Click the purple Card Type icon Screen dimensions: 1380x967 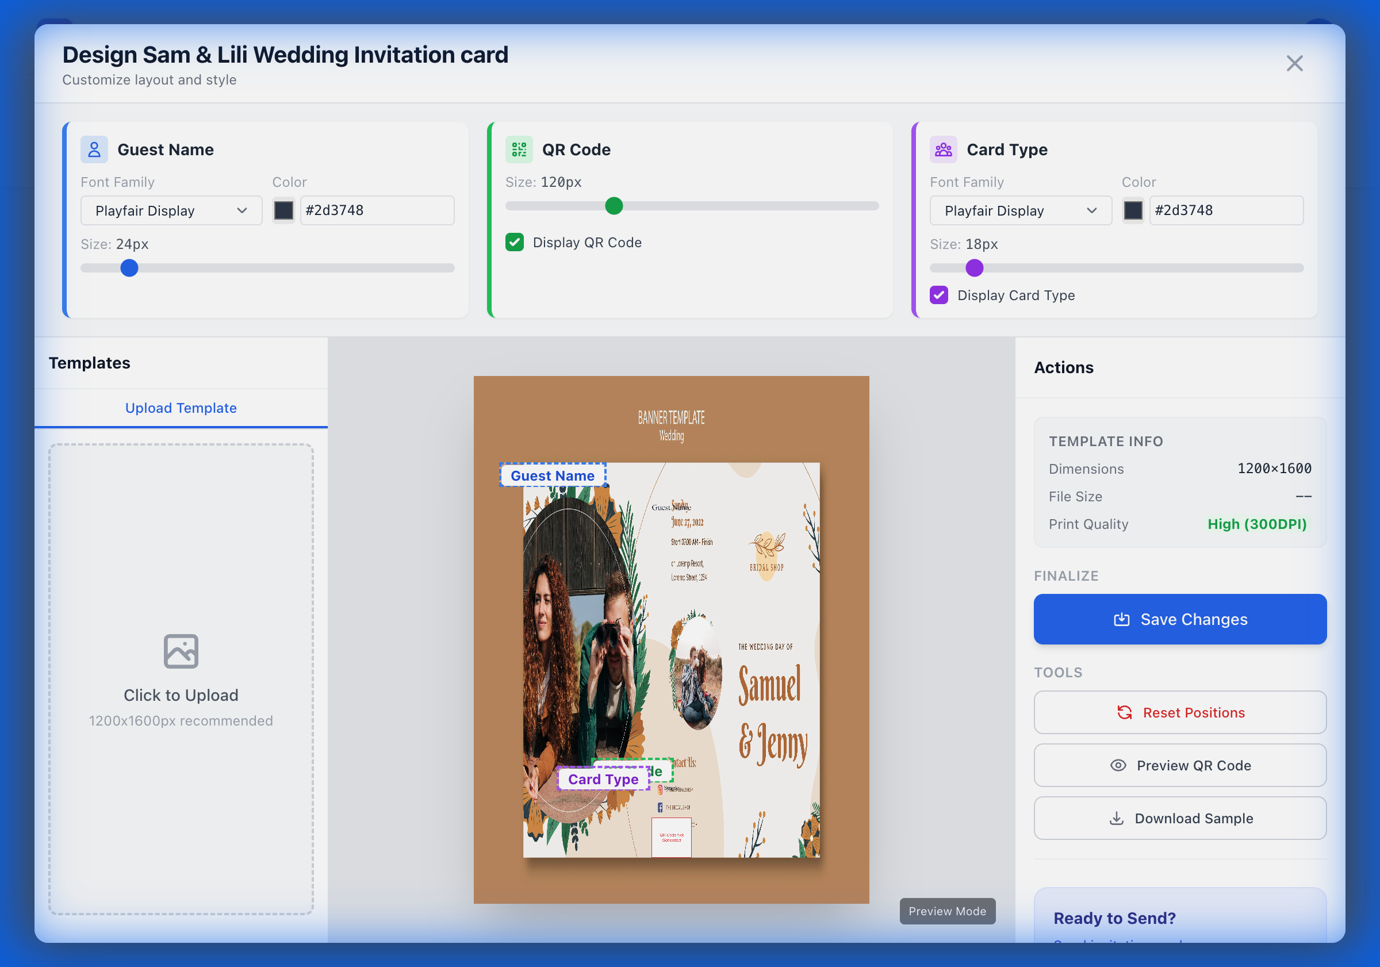click(x=943, y=149)
